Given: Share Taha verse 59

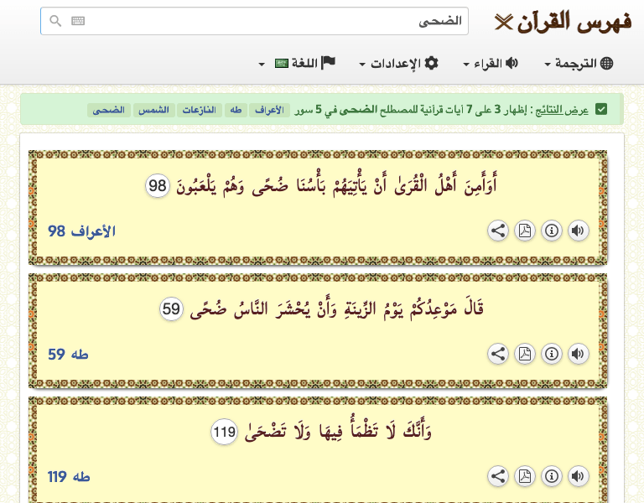Looking at the screenshot, I should tap(498, 355).
